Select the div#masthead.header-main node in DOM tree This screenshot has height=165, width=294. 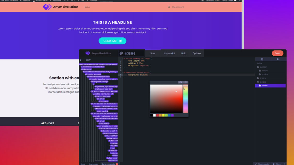(98, 77)
